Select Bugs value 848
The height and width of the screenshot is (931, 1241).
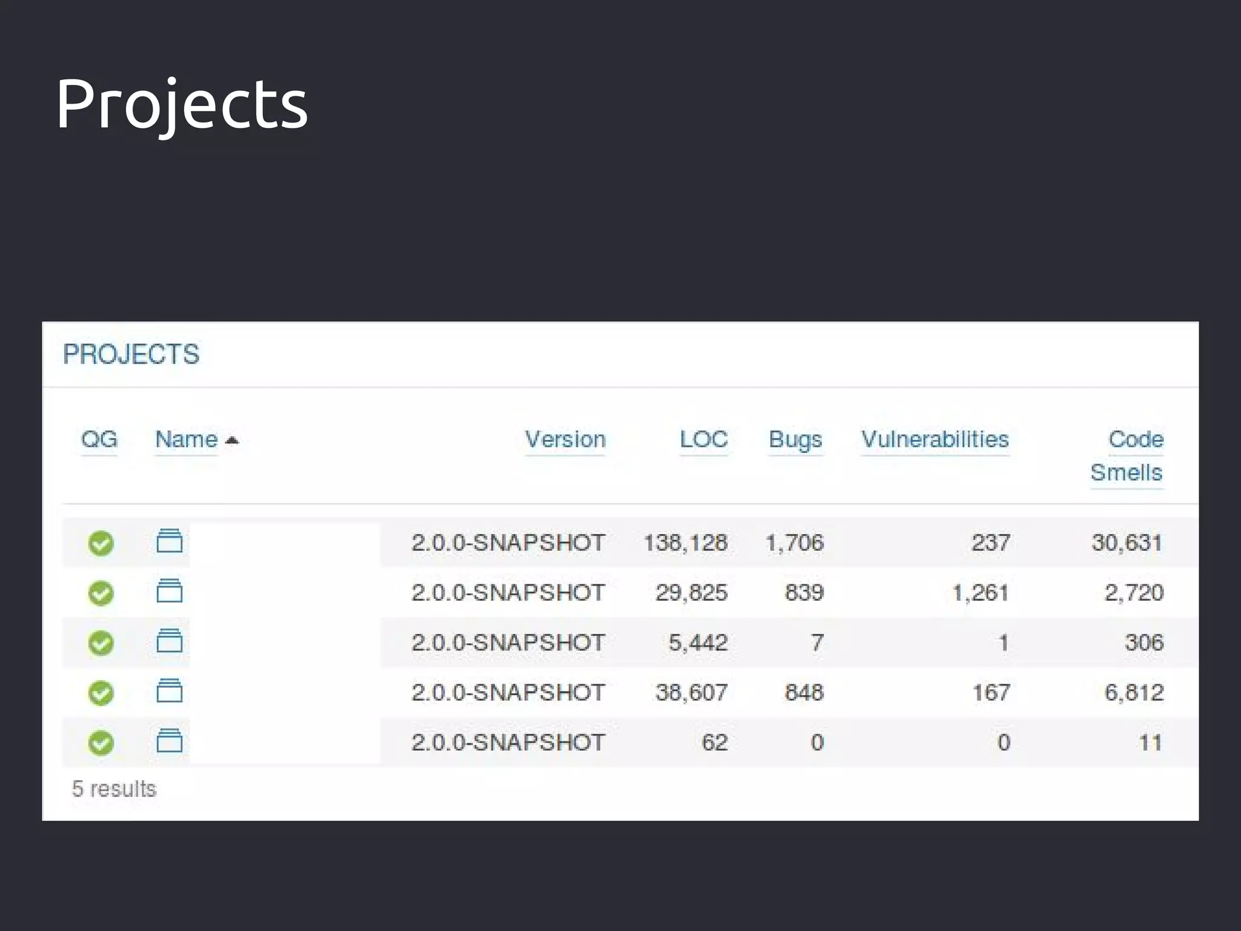tap(804, 692)
